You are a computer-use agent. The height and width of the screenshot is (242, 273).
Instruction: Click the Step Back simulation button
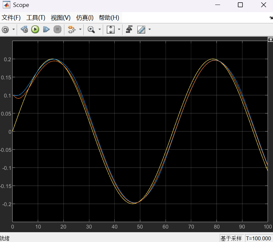pos(24,30)
